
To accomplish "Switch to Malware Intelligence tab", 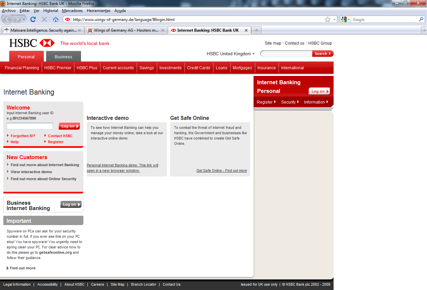I will pyautogui.click(x=43, y=30).
